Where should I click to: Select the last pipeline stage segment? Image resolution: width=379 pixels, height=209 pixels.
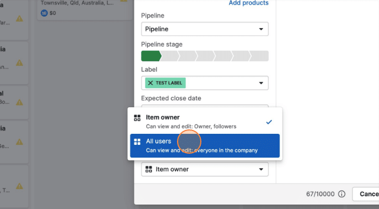pyautogui.click(x=259, y=56)
